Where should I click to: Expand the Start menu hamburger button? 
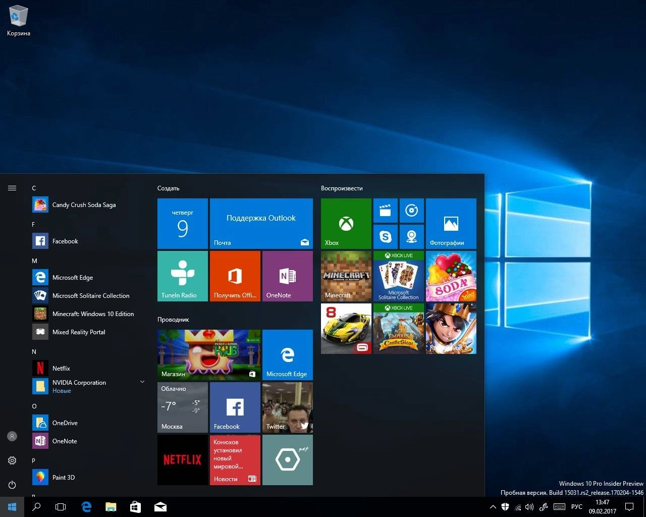(12, 188)
